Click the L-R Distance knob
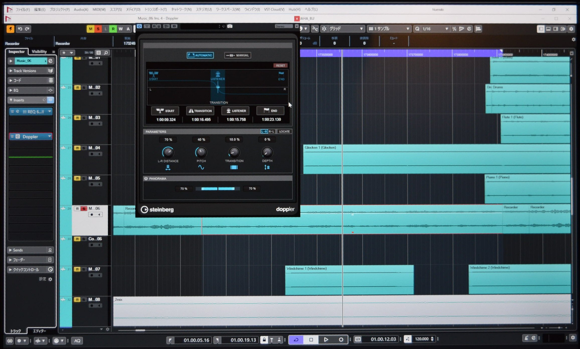Screen dimensions: 580x349 pos(168,152)
